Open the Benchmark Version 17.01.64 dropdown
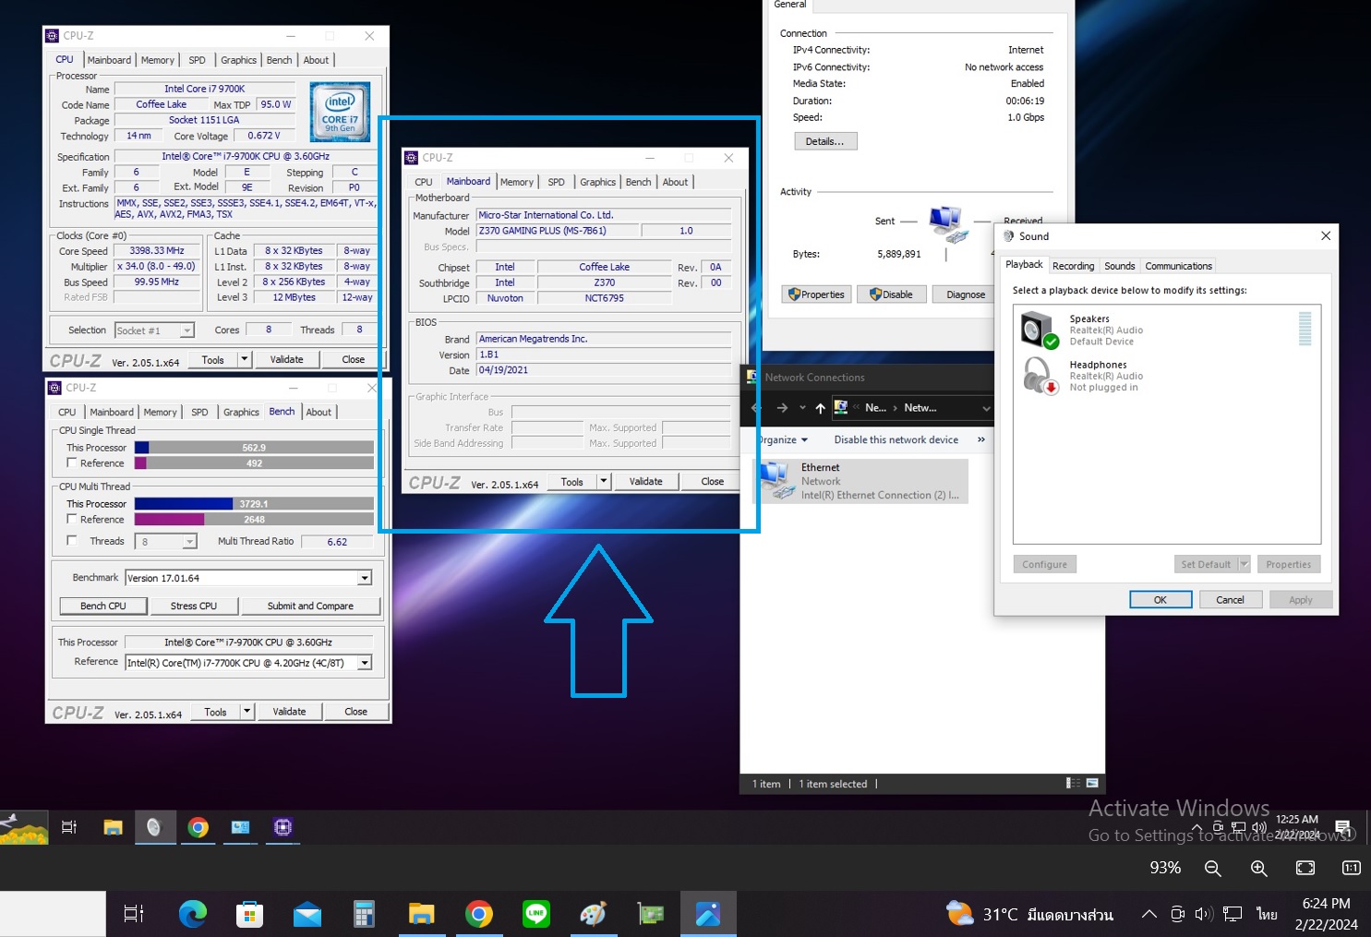The height and width of the screenshot is (937, 1371). (365, 578)
